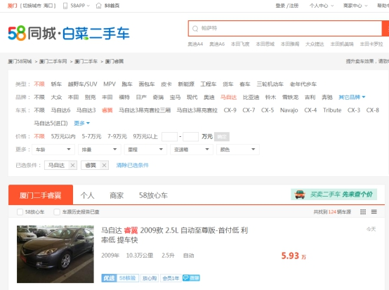Viewport: 389px width, 290px height.
Task: Expand 其它品牌 brand list
Action: 352,97
